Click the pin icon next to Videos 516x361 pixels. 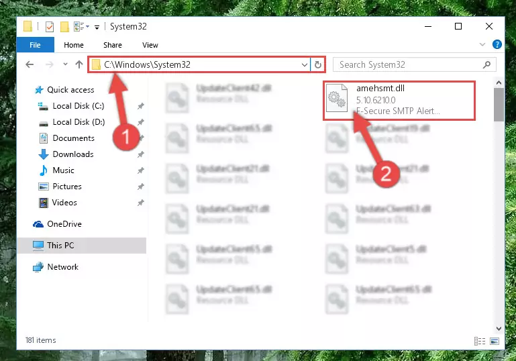pyautogui.click(x=140, y=203)
